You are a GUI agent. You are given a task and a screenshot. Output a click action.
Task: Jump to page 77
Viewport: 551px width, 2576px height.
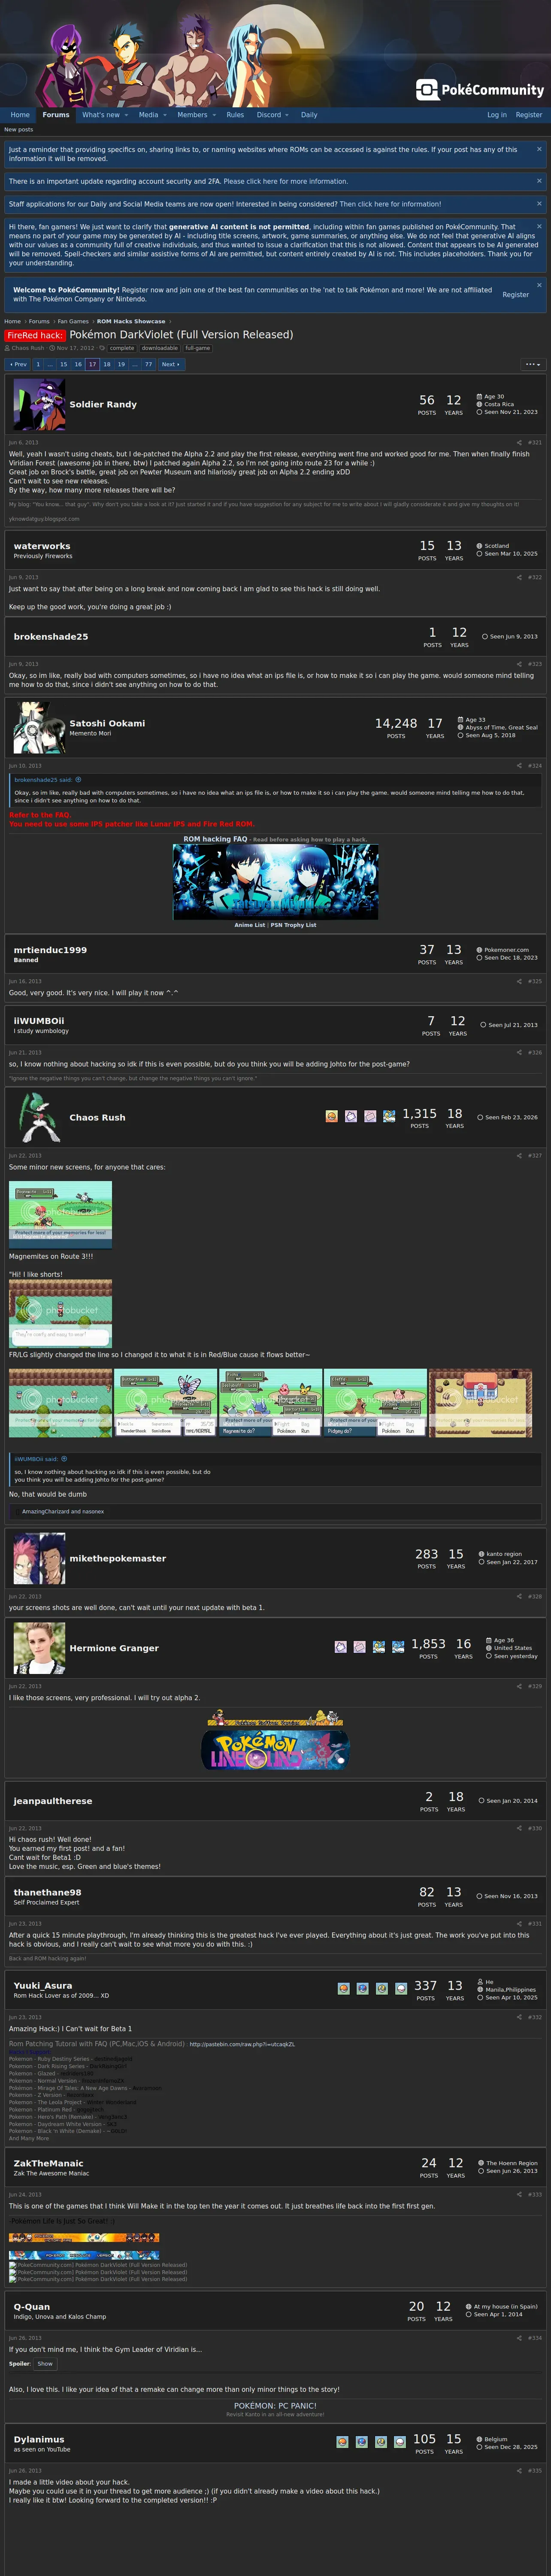[x=149, y=364]
